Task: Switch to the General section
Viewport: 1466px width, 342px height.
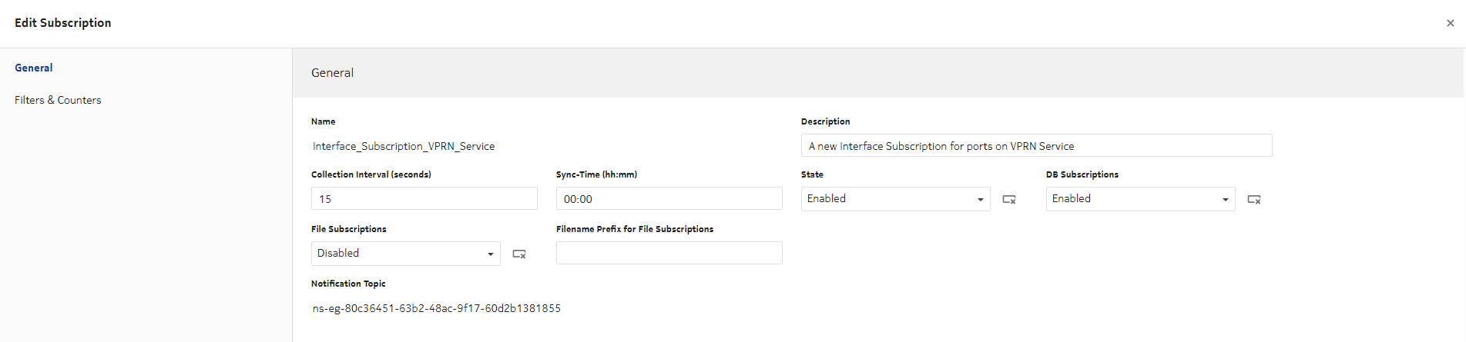Action: tap(34, 68)
